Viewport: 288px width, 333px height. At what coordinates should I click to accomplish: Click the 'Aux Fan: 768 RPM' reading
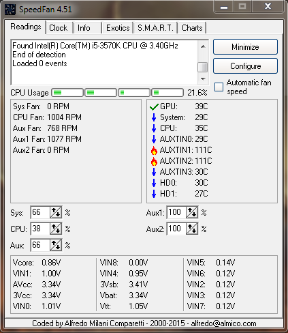pos(45,128)
